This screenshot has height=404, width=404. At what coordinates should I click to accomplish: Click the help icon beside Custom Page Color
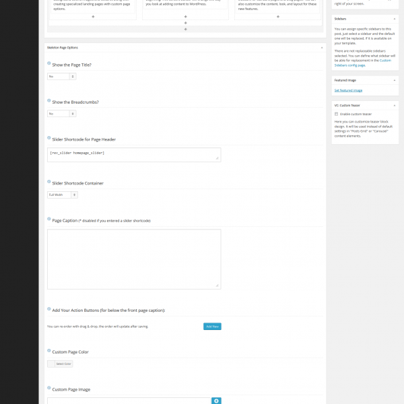(x=49, y=351)
